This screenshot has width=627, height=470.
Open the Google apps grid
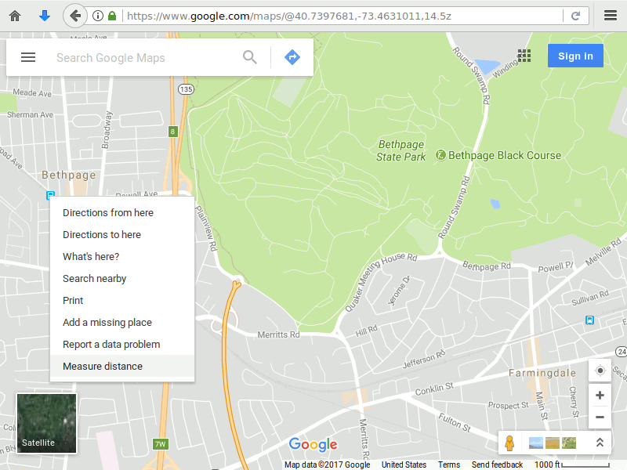coord(524,56)
